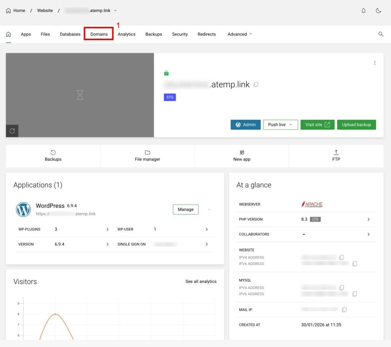
Task: Open the Push live dropdown
Action: point(280,125)
